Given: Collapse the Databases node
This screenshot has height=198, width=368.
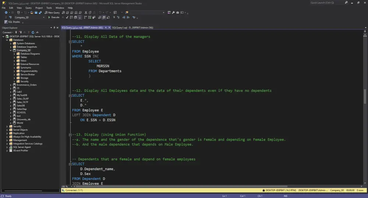Looking at the screenshot, I should (7, 40).
